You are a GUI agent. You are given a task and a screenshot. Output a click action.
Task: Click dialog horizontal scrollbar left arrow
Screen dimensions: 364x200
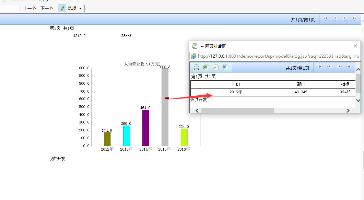point(197,110)
